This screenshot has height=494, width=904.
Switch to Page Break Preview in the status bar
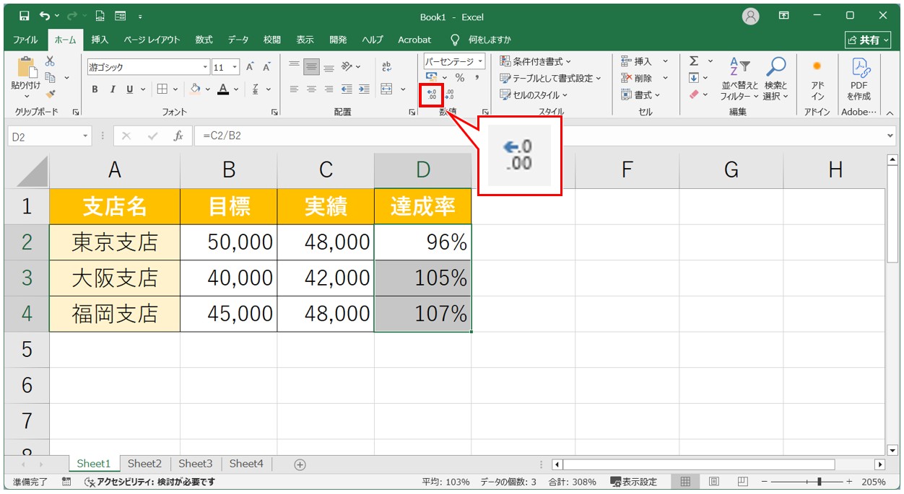(742, 482)
